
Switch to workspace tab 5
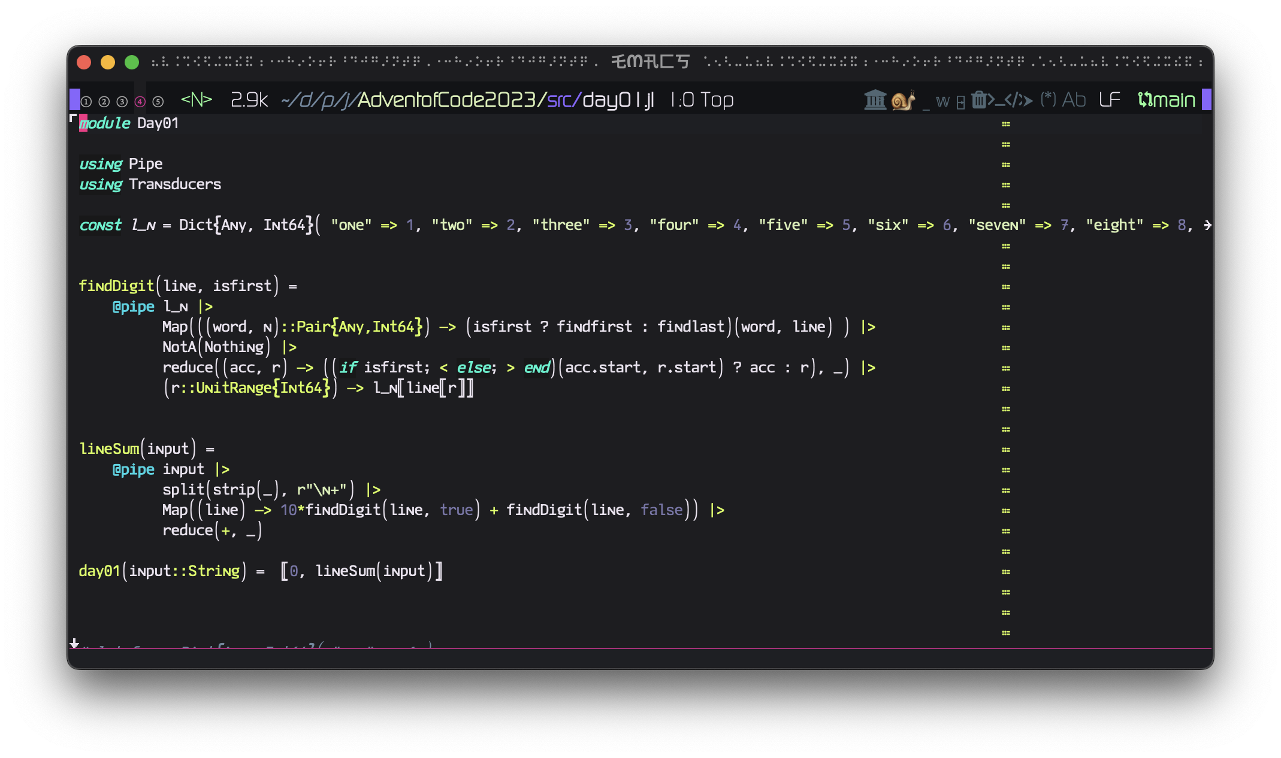(158, 102)
